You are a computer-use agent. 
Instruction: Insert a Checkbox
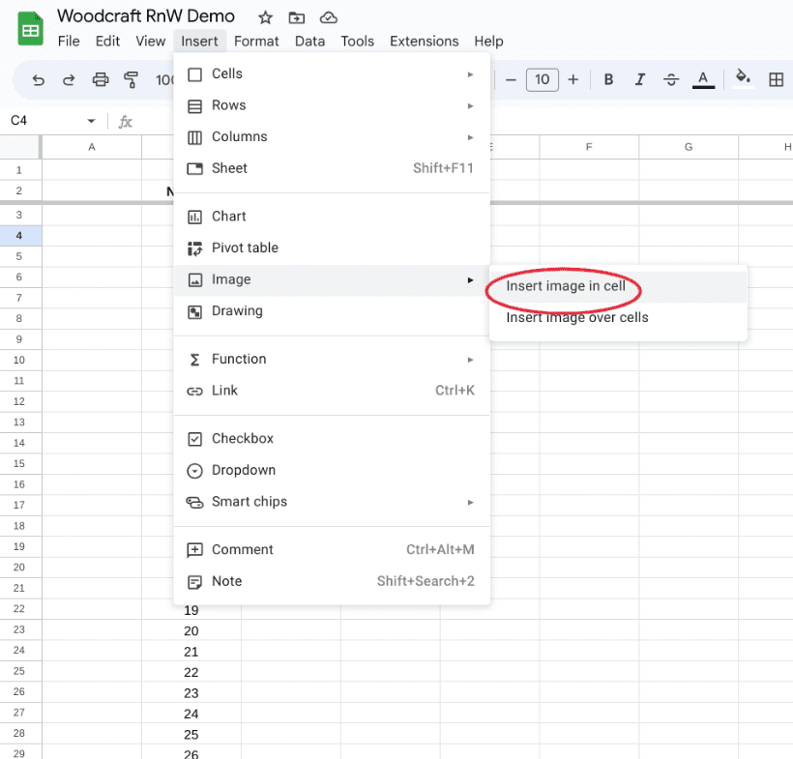click(332, 438)
